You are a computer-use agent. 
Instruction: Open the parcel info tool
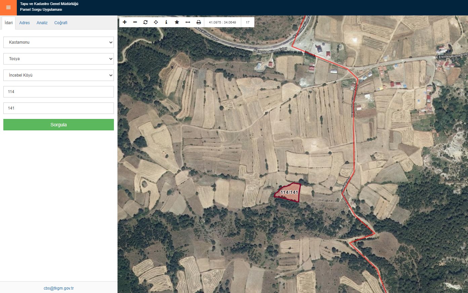166,22
